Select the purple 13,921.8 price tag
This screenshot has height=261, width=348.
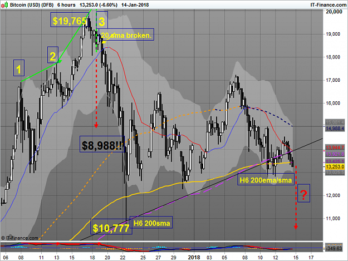click(335, 154)
